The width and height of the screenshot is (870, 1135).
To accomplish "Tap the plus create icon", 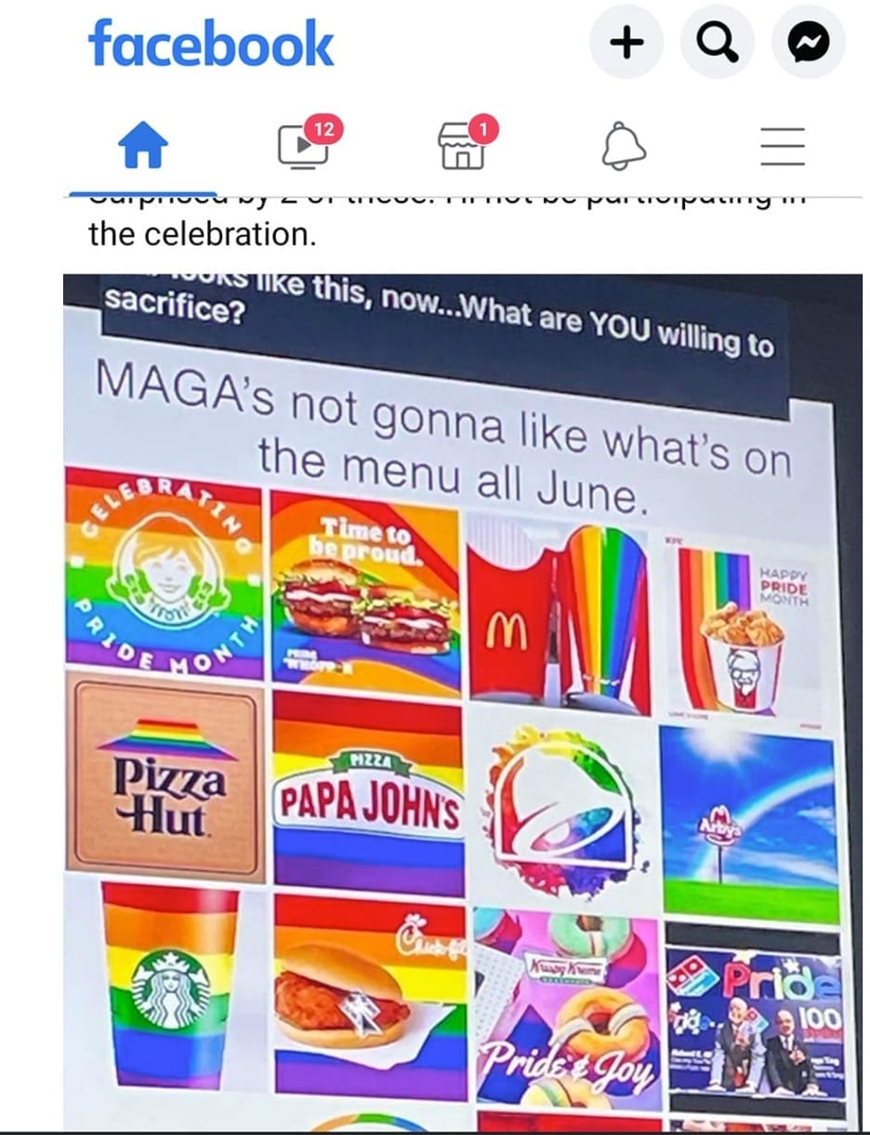I will 626,41.
